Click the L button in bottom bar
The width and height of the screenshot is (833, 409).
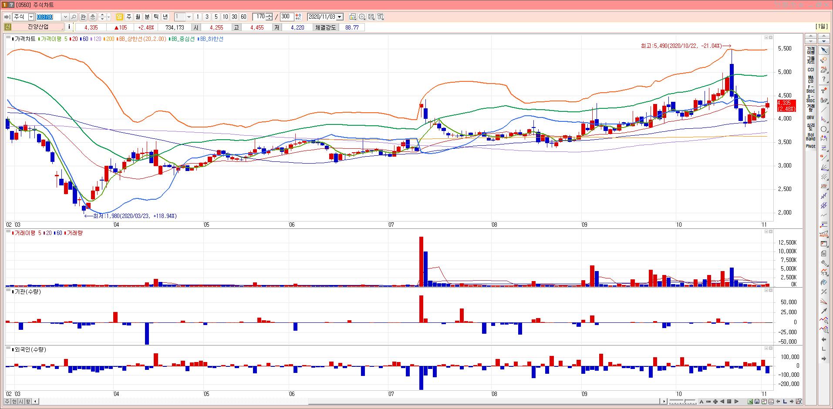click(x=785, y=401)
